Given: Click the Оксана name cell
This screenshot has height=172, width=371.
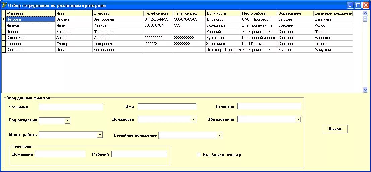Looking at the screenshot, I should coord(74,19).
